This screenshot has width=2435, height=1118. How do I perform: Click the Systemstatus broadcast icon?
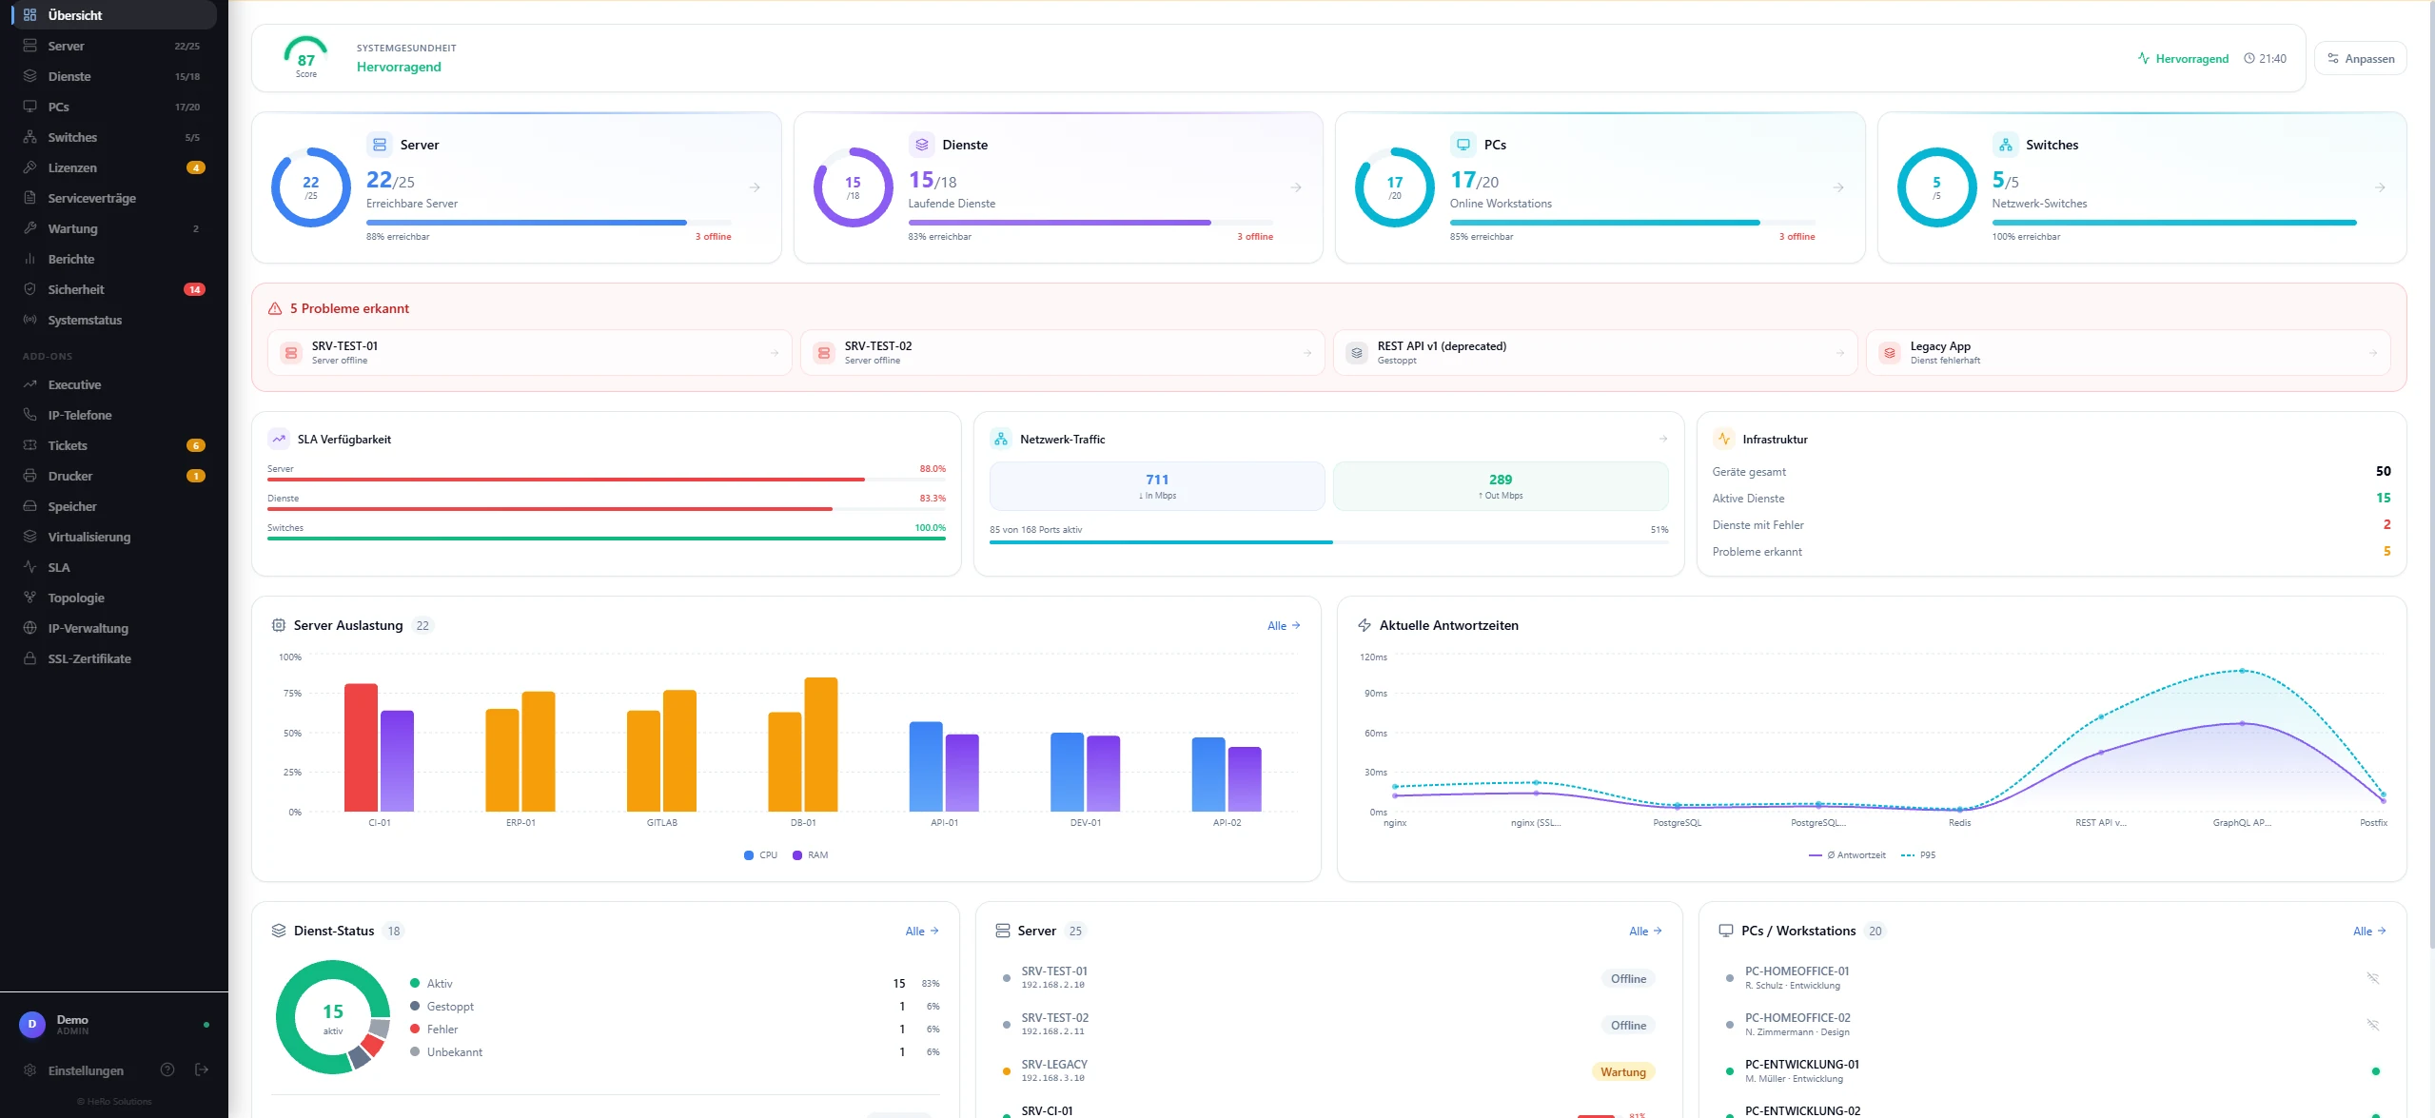[x=30, y=320]
